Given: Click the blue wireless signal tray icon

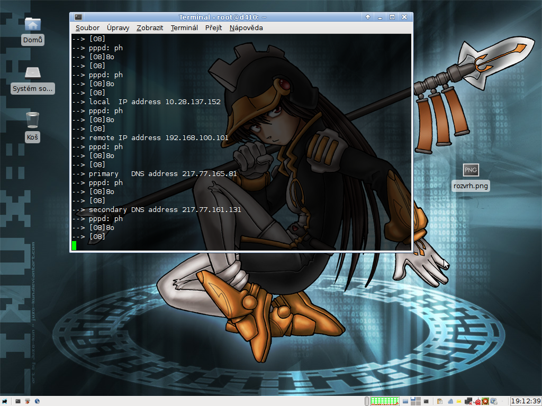Looking at the screenshot, I should 450,401.
